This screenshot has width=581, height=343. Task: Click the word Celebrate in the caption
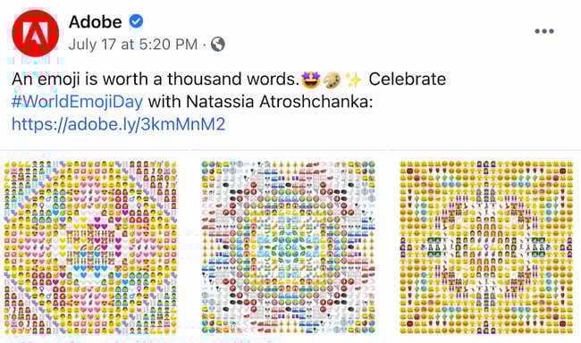408,79
